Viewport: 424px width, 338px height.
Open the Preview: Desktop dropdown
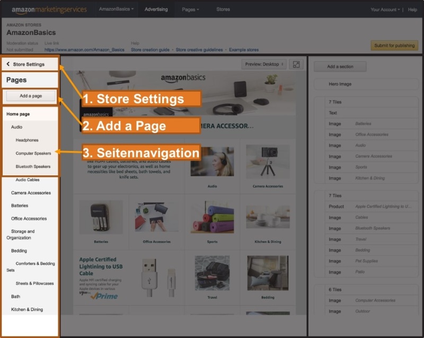(x=264, y=64)
